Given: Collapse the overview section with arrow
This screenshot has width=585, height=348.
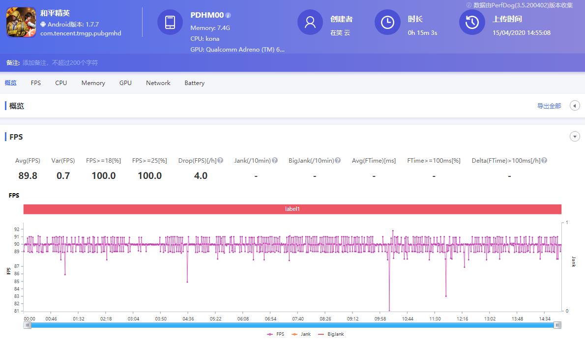Looking at the screenshot, I should tap(575, 106).
